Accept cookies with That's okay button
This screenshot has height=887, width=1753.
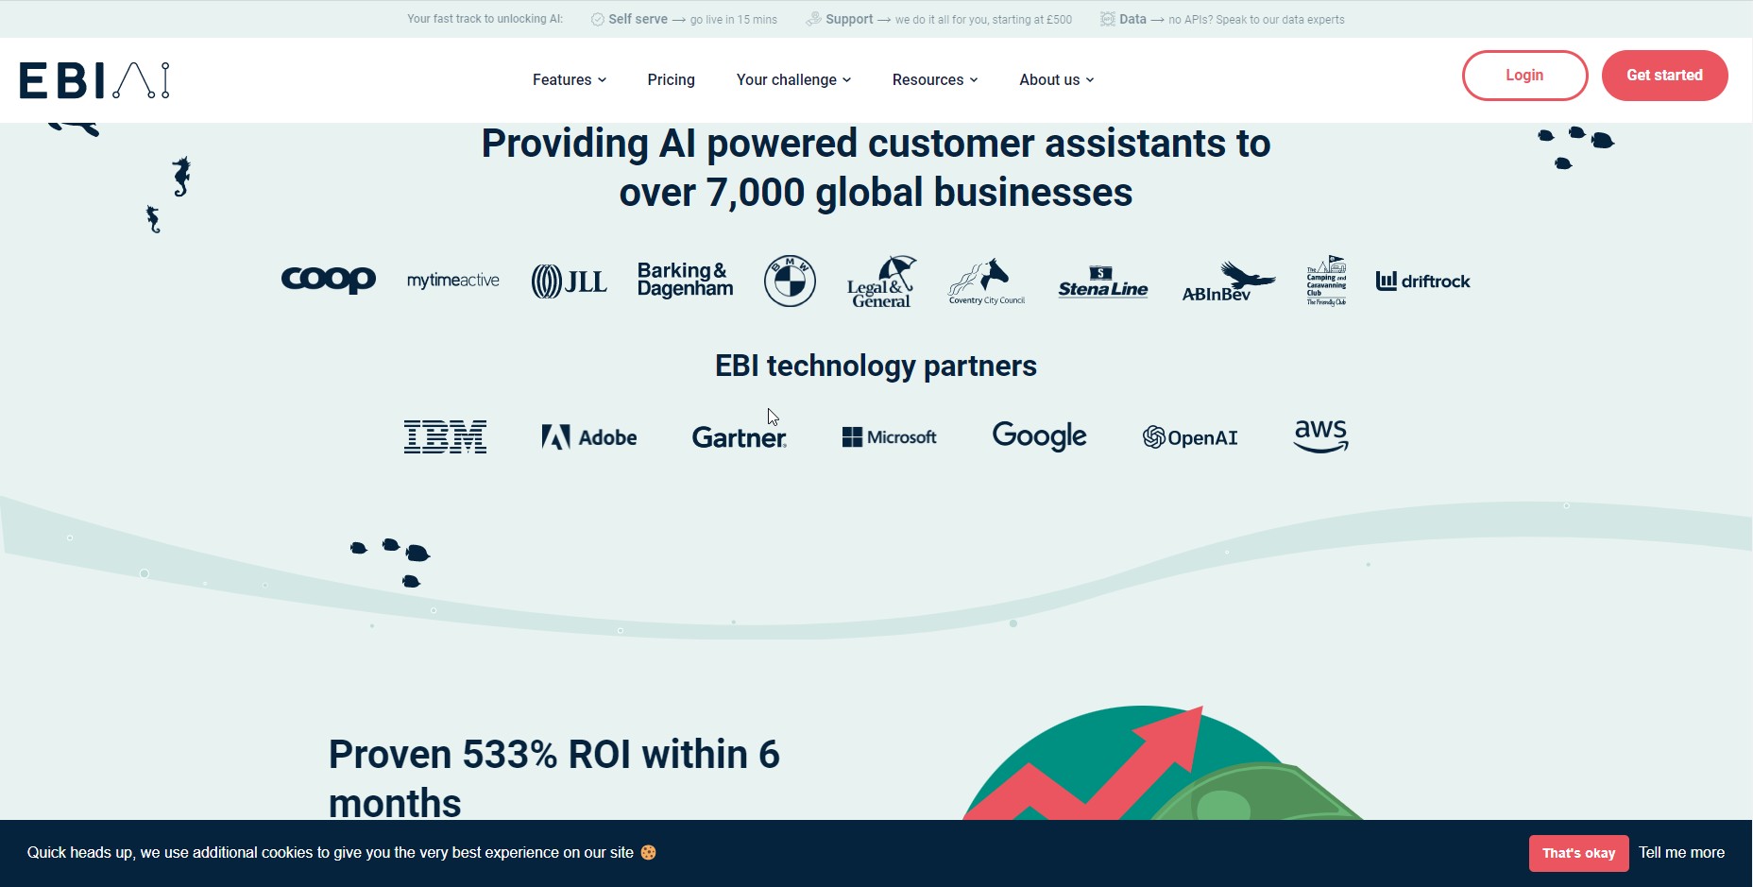[x=1578, y=853]
